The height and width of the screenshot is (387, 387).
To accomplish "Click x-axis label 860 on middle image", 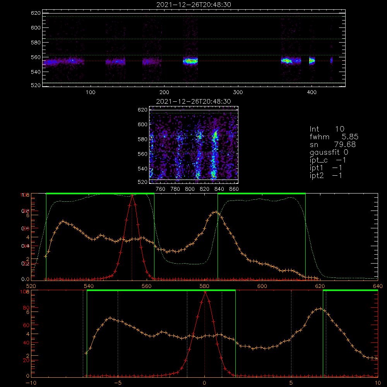I will pos(234,189).
